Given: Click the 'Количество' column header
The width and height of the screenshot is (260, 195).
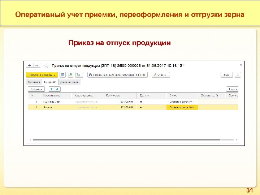Looking at the screenshot, I should 120,95.
